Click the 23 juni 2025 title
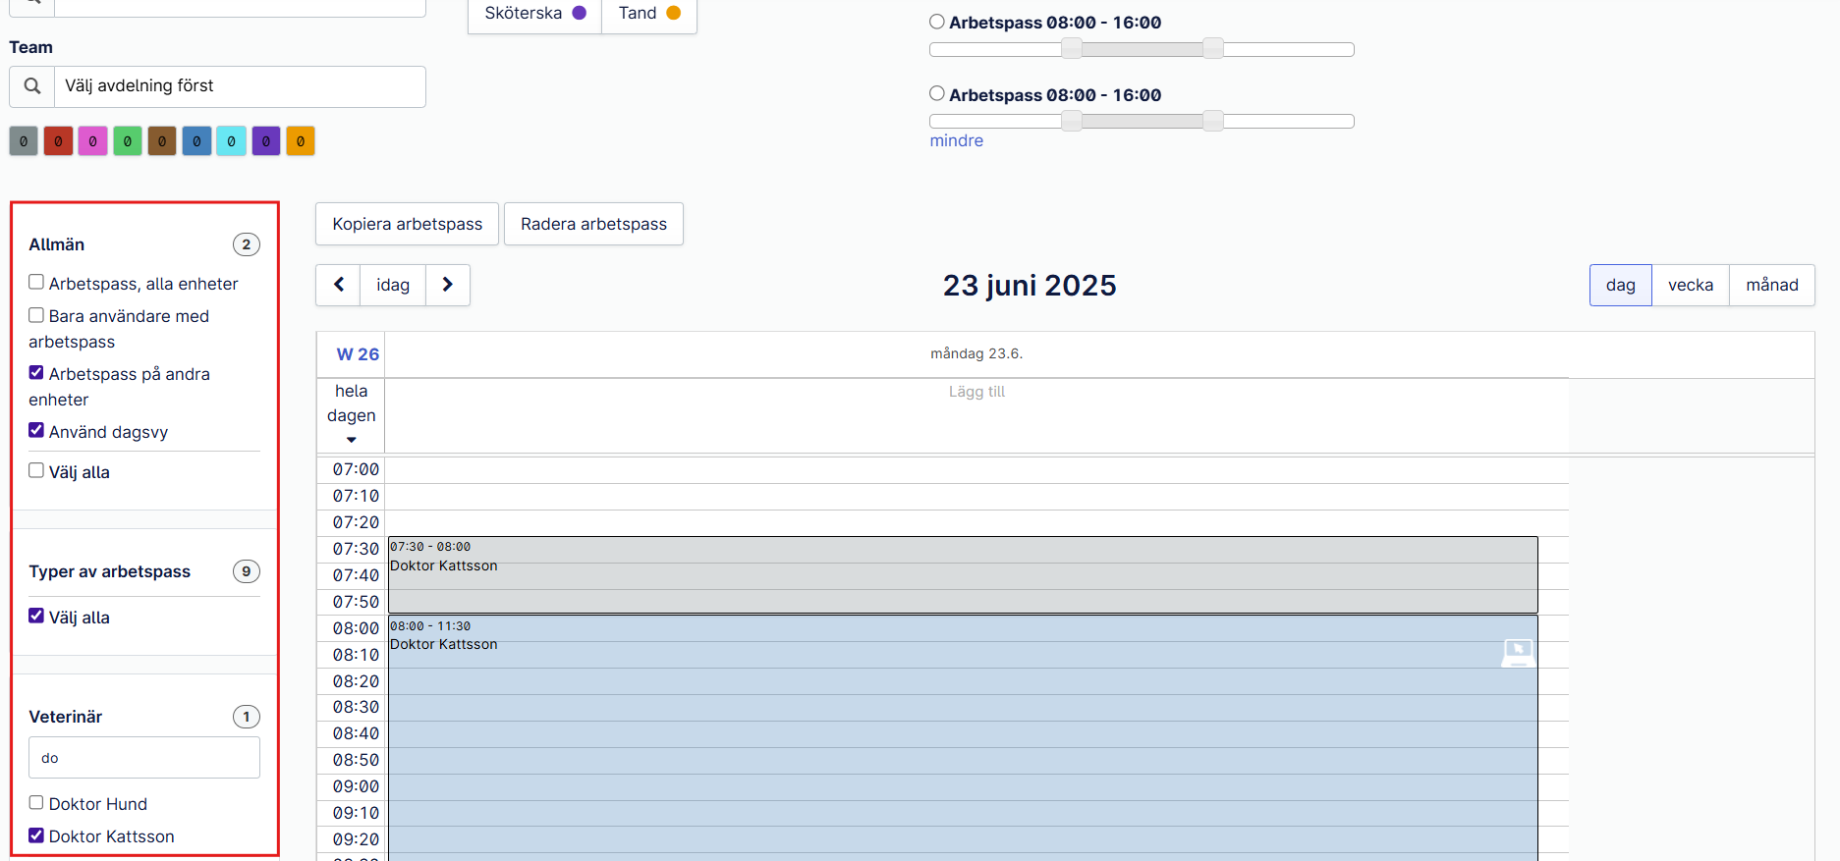Screen dimensions: 1840x861 1030,285
